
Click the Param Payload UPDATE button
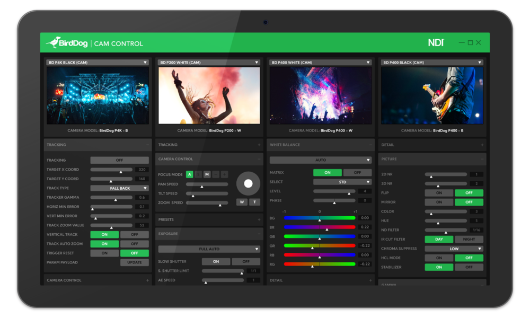coord(134,262)
